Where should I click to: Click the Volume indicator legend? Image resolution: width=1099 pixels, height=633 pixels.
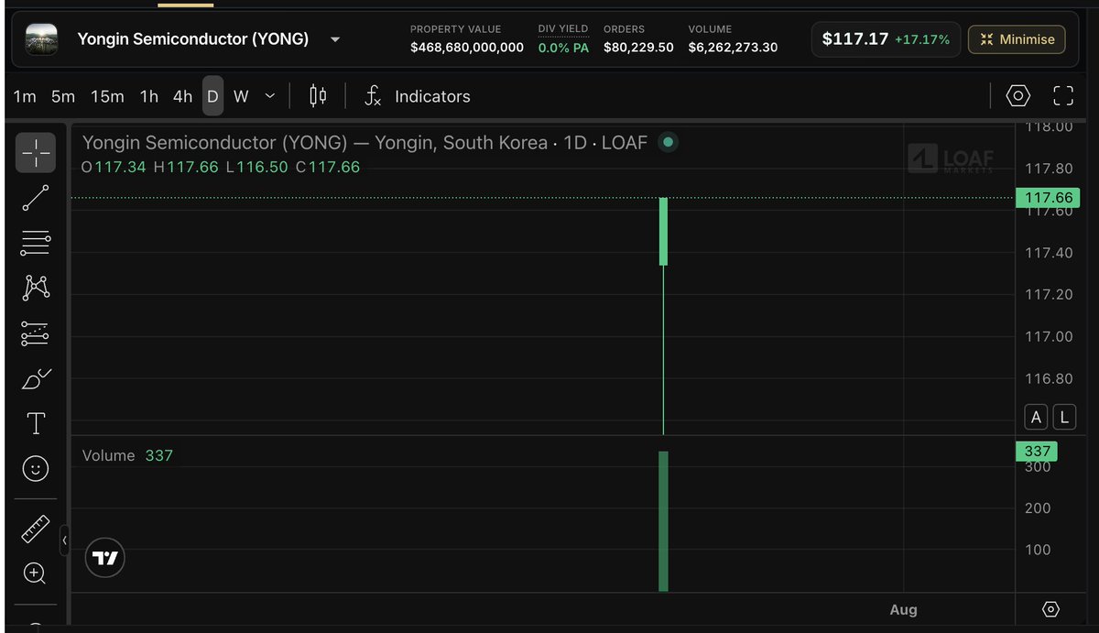[127, 455]
